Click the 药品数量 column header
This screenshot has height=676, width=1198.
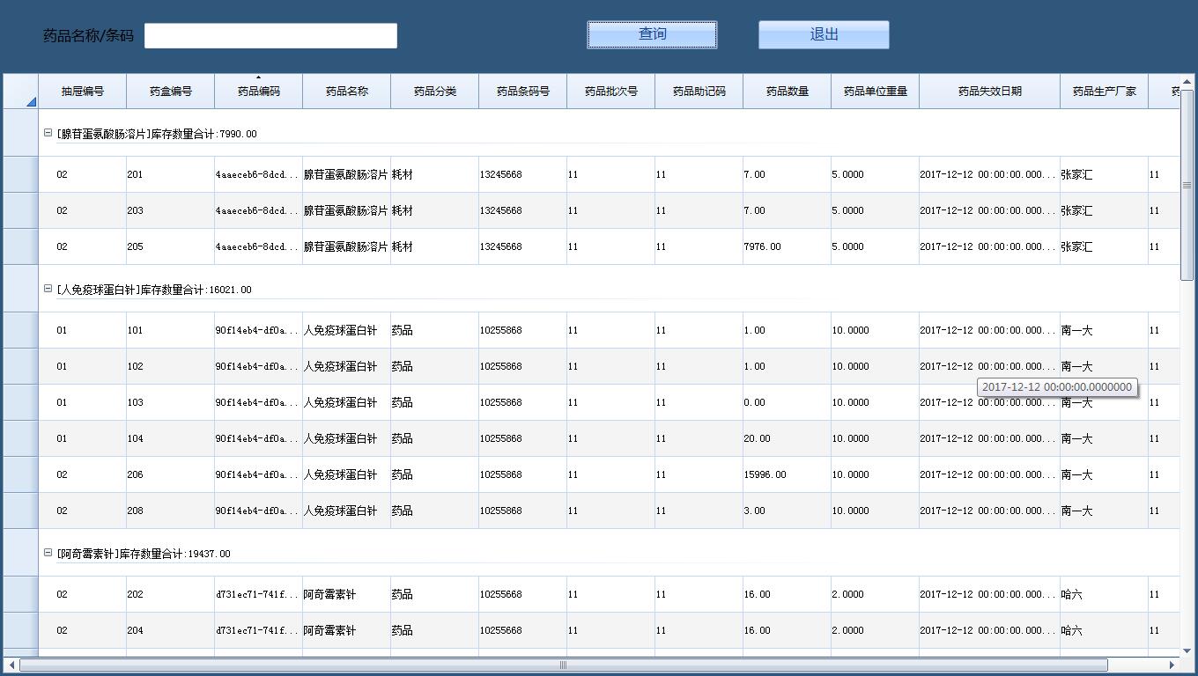tap(787, 92)
